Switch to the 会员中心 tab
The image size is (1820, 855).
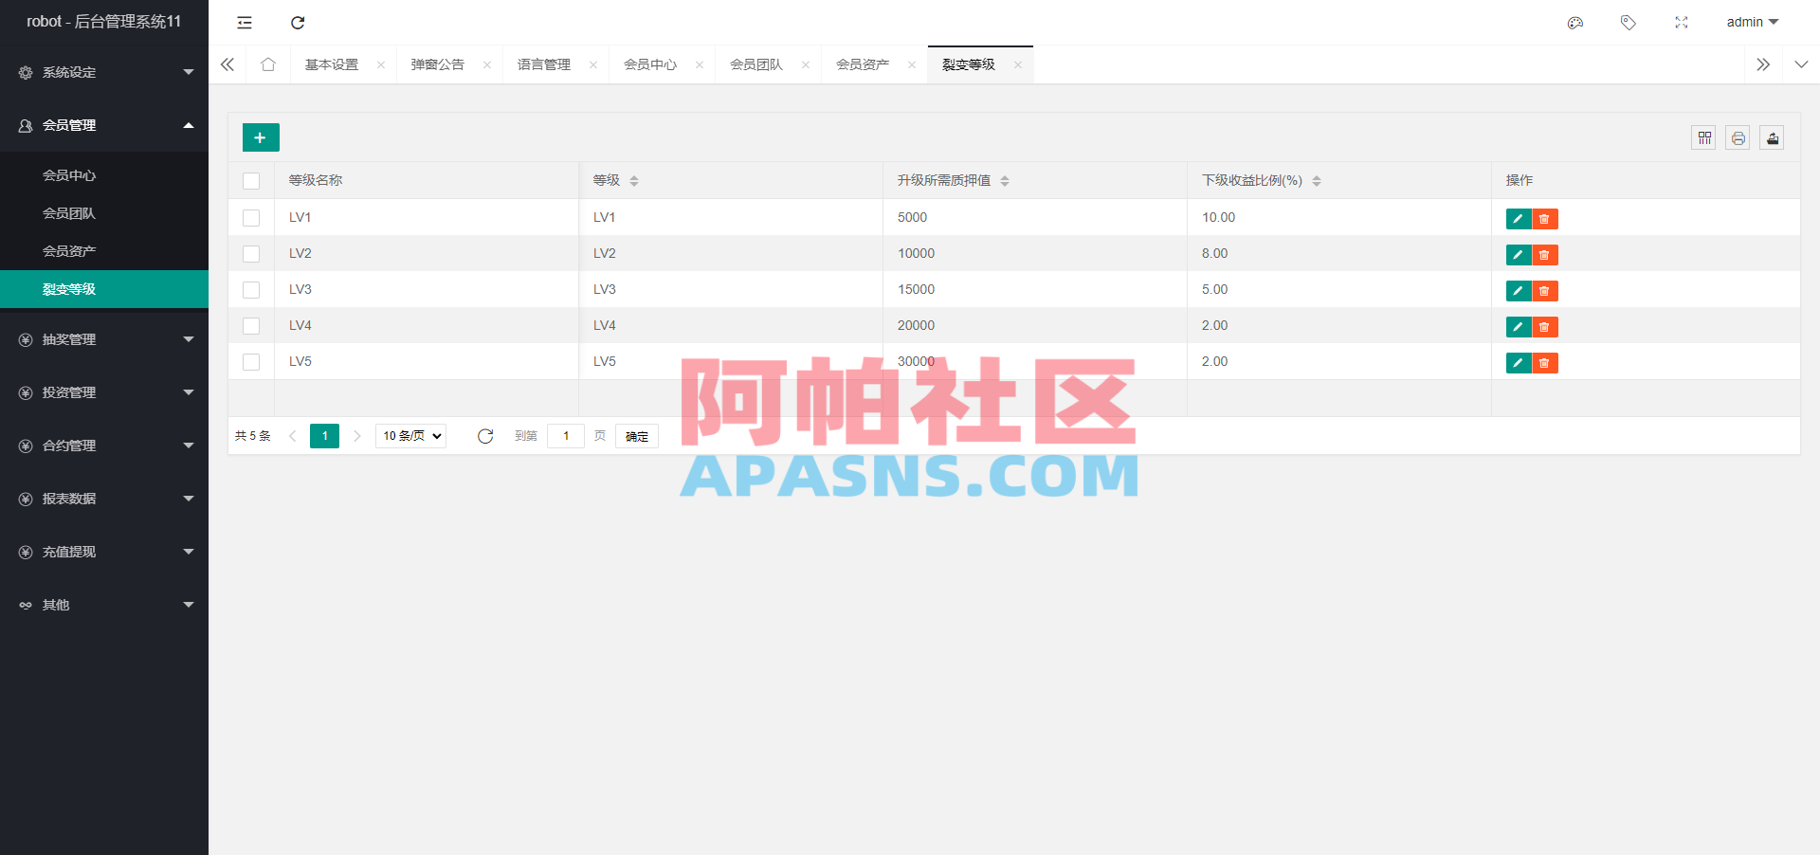coord(650,64)
